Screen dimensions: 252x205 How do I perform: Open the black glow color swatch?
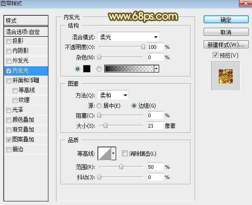click(87, 68)
